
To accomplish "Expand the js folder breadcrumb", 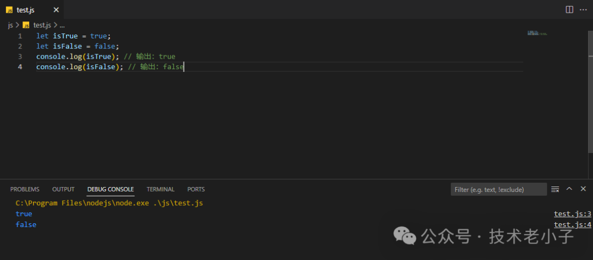I will [x=10, y=25].
